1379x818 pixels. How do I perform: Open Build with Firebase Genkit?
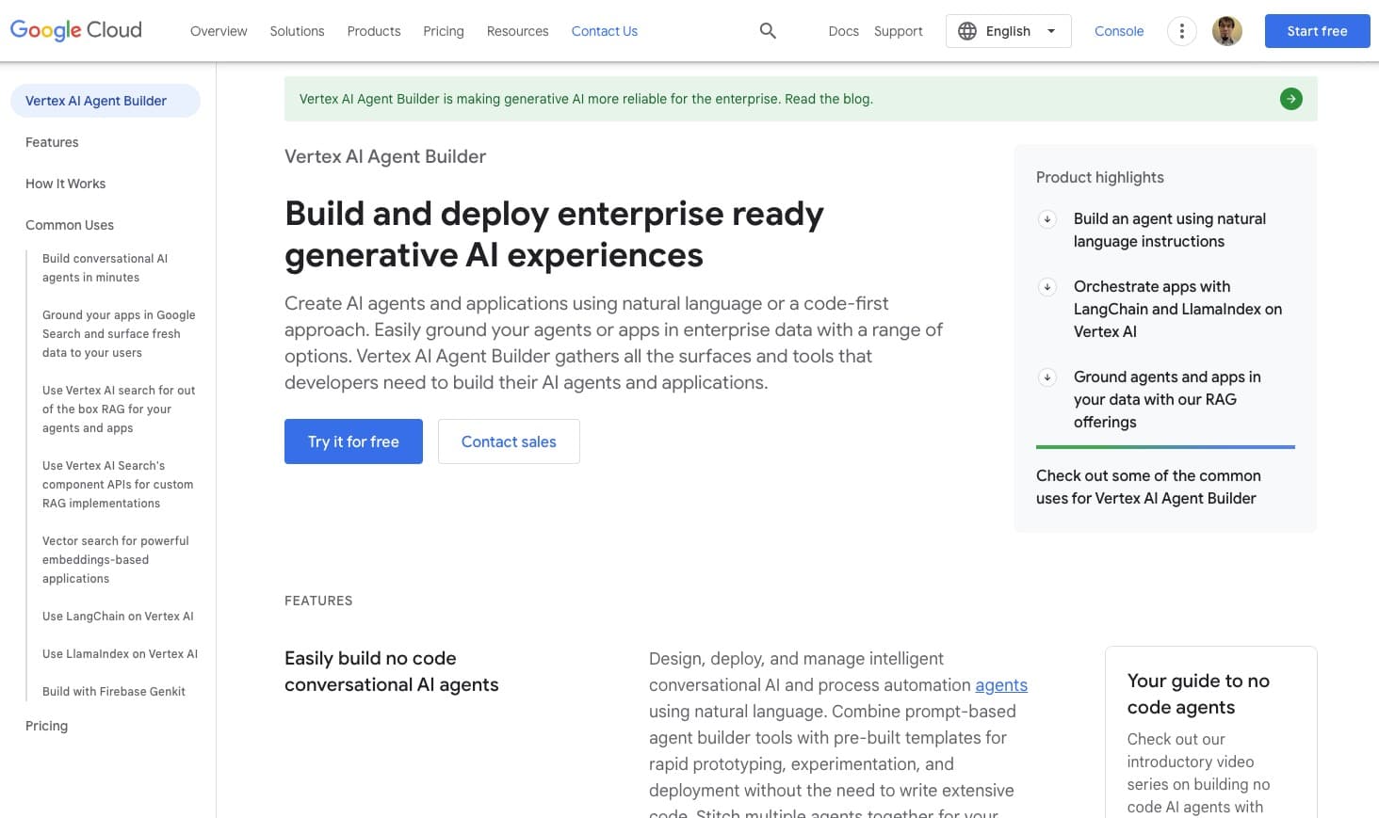pyautogui.click(x=114, y=692)
